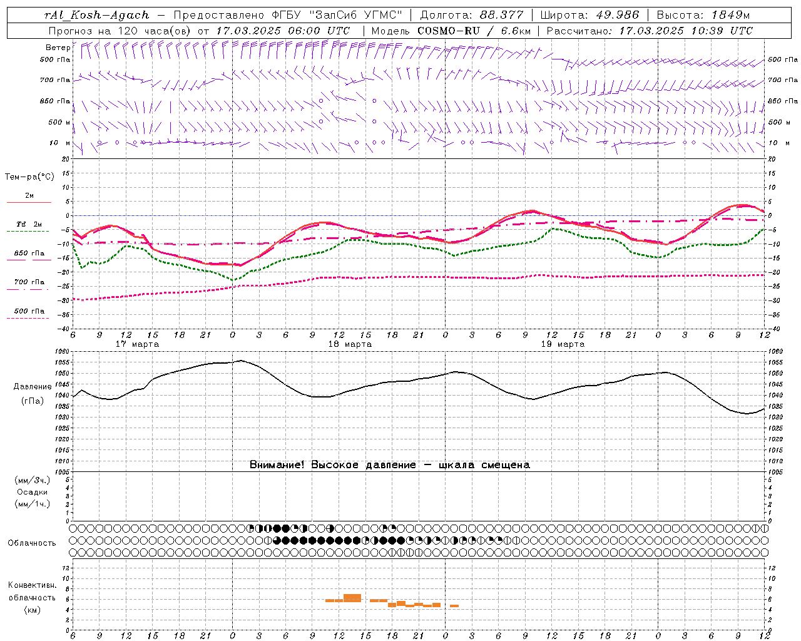Click the Модель COSMO-RU / 6.6км label
Image resolution: width=801 pixels, height=641 pixels.
tap(451, 31)
